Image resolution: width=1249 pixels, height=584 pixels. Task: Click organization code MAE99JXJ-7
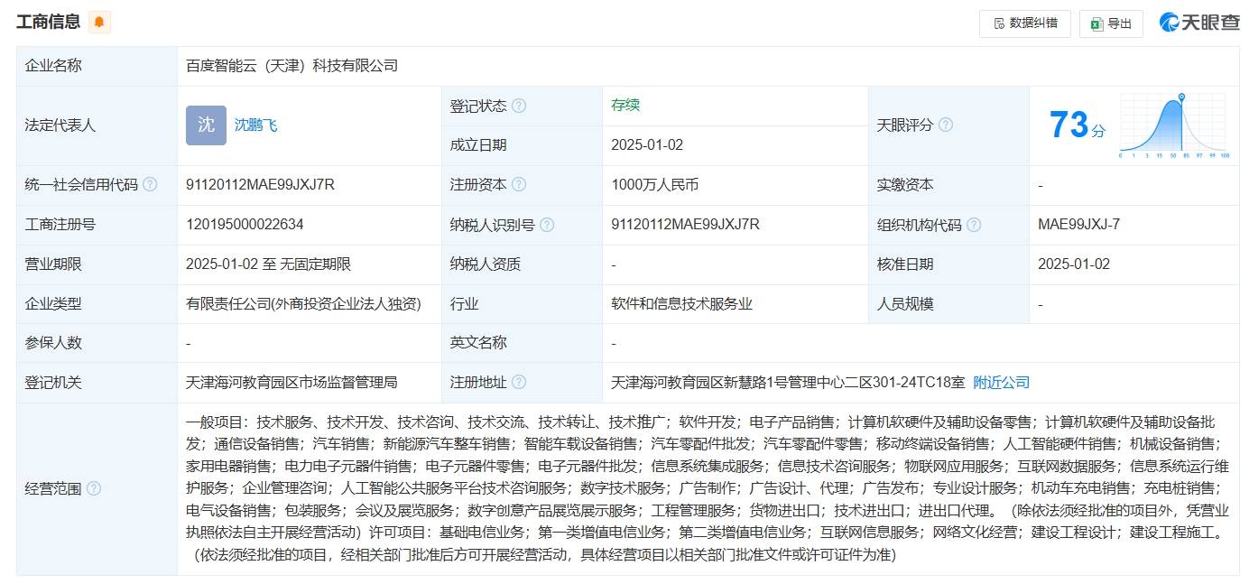click(x=1078, y=225)
